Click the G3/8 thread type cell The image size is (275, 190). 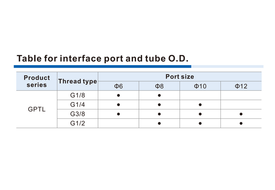(77, 114)
